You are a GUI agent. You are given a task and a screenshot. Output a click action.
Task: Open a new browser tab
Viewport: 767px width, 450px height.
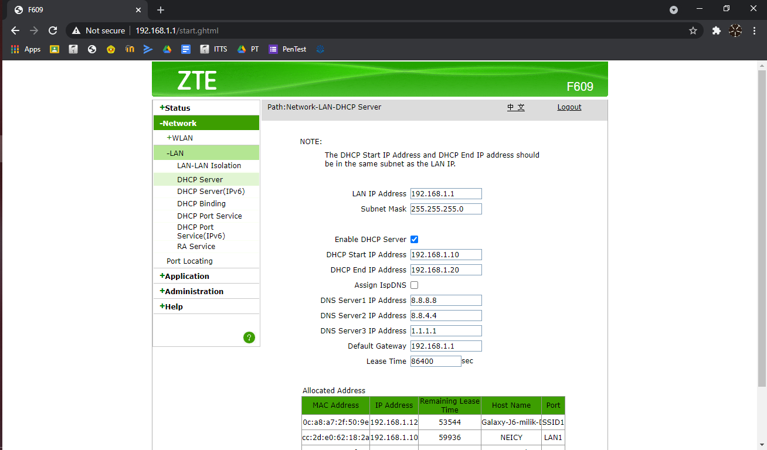[x=161, y=10]
